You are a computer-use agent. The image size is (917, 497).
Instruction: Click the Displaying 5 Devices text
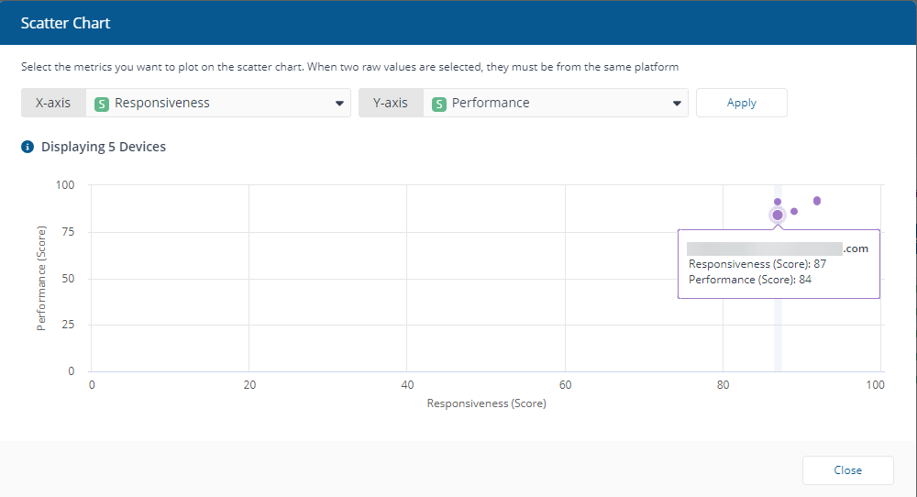click(x=104, y=147)
